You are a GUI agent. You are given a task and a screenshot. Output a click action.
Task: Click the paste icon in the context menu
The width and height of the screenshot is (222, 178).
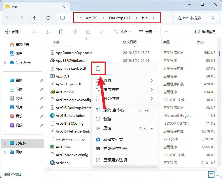98,69
